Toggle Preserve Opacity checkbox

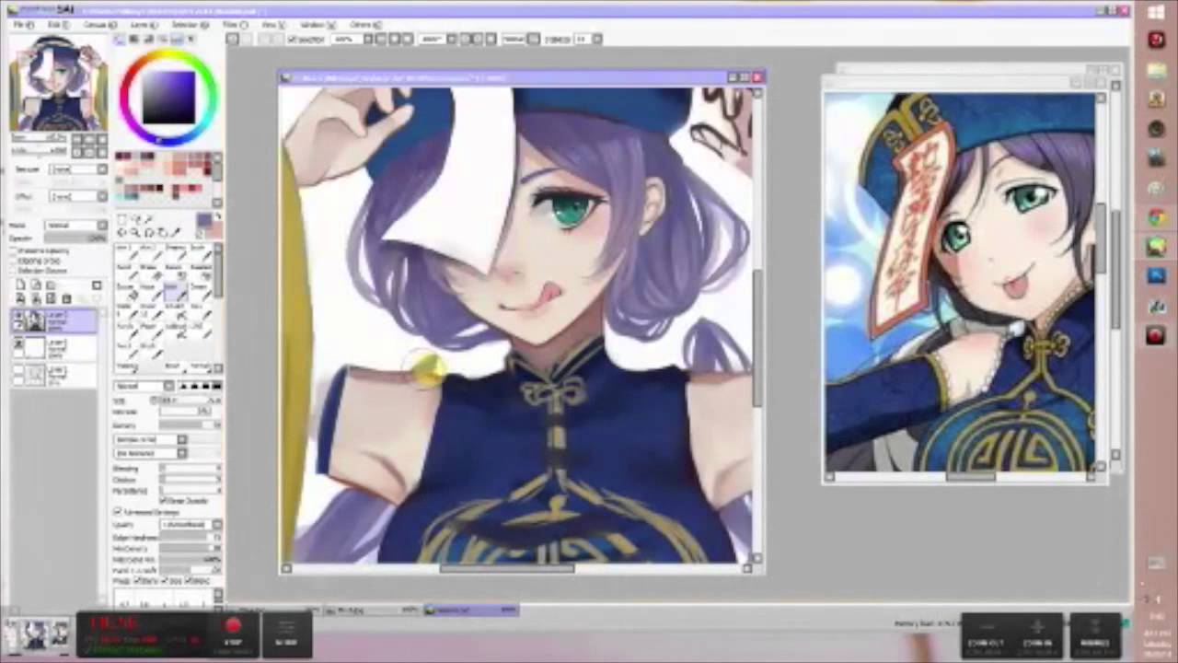pos(14,250)
